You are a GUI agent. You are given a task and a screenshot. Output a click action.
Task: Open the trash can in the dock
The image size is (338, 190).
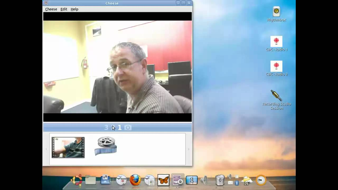coord(220,180)
